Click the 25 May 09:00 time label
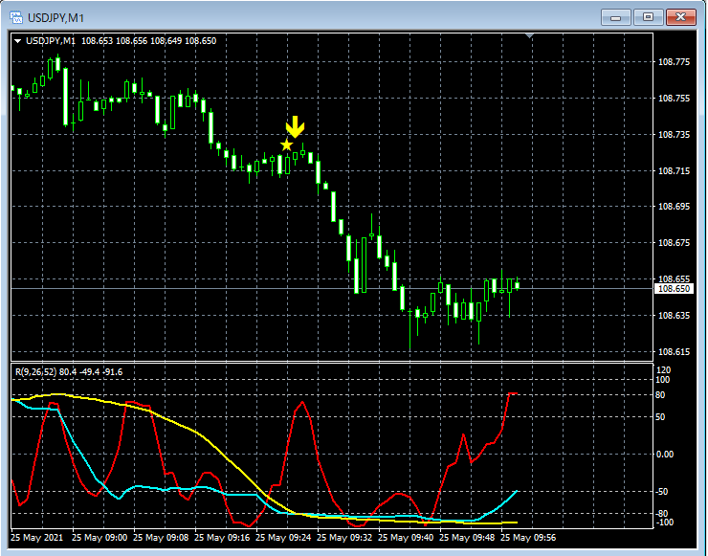Viewport: 708px width, 556px height. [x=100, y=538]
